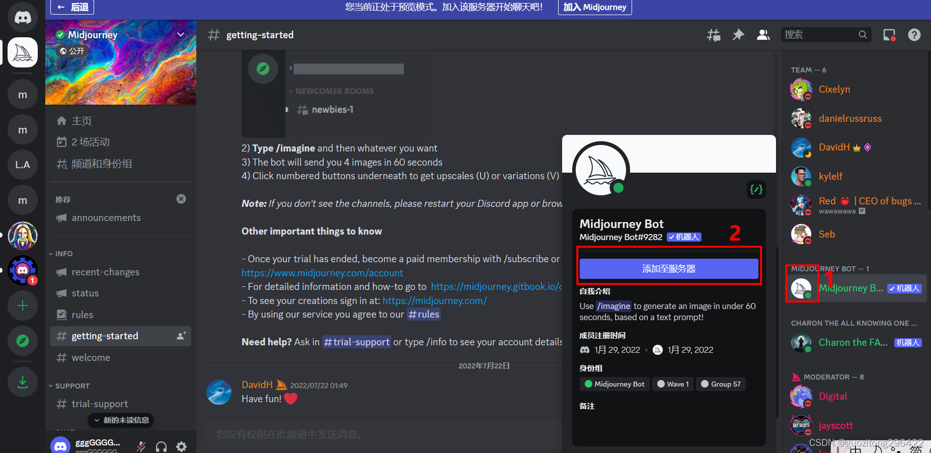
Task: Click 后退 back button
Action: pos(72,7)
